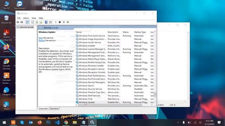Select the Windows Time service
Screen dimensions: 225x126
pos(115,99)
